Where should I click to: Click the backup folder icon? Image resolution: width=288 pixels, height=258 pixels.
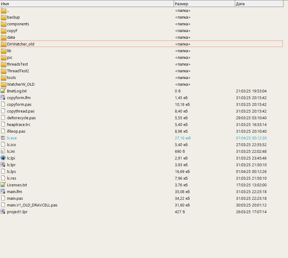pyautogui.click(x=4, y=17)
